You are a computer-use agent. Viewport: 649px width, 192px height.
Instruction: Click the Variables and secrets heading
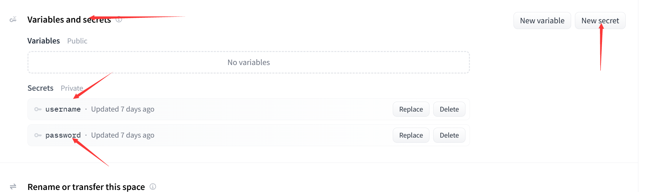[x=69, y=20]
